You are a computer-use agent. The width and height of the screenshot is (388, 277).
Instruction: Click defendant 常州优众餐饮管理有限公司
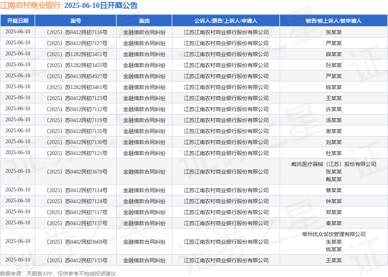click(333, 234)
